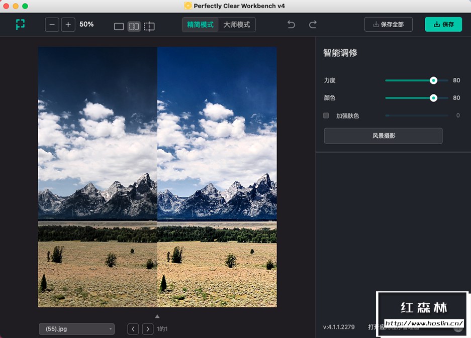Click the previous image arrow

[133, 329]
